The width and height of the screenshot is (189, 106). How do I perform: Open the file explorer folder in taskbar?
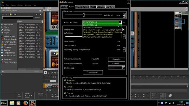pyautogui.click(x=12, y=103)
